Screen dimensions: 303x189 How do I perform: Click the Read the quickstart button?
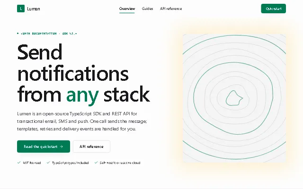pos(44,146)
